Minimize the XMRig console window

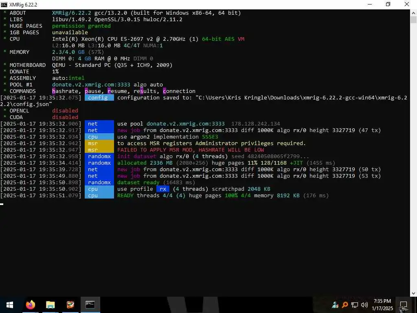pyautogui.click(x=370, y=4)
